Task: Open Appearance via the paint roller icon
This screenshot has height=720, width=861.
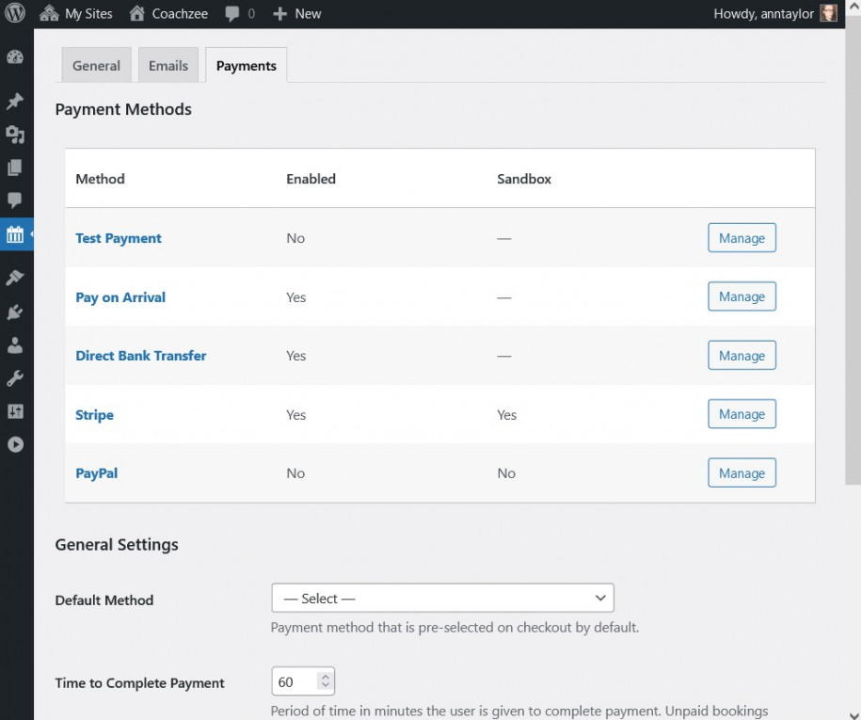Action: pyautogui.click(x=14, y=277)
